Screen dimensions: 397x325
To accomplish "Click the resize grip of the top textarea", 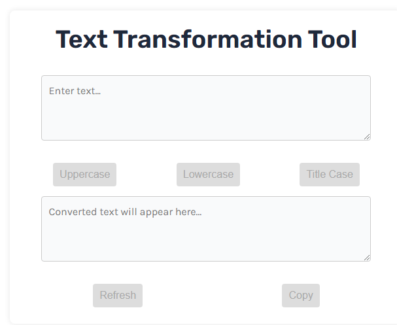I will coord(367,136).
